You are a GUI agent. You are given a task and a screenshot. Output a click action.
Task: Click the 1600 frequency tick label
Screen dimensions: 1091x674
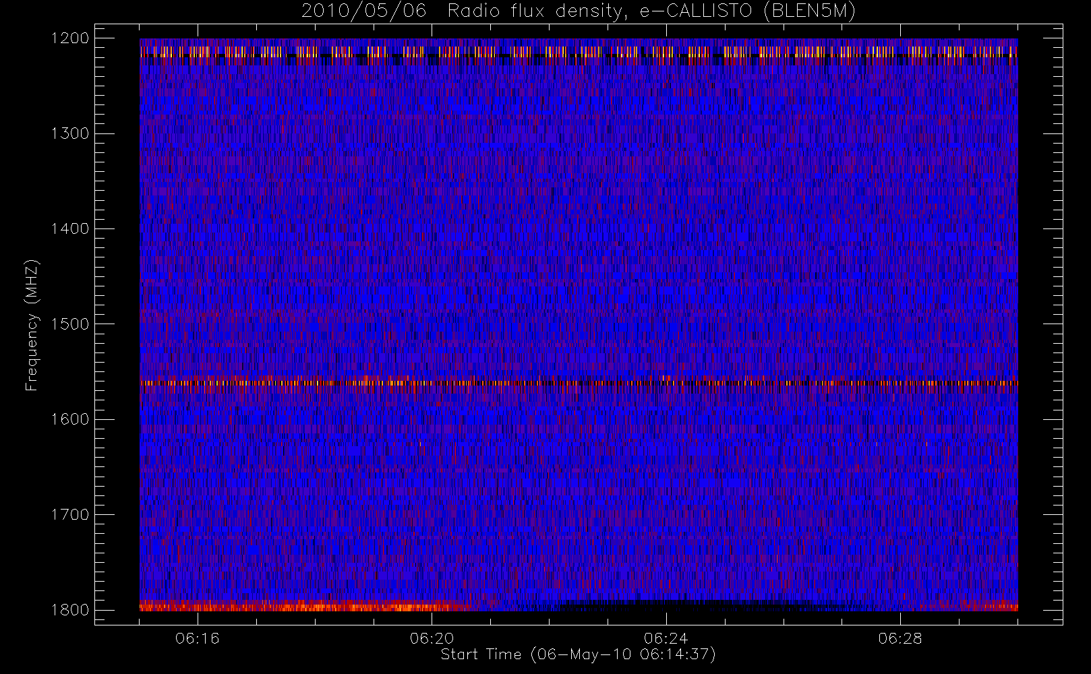pyautogui.click(x=70, y=419)
